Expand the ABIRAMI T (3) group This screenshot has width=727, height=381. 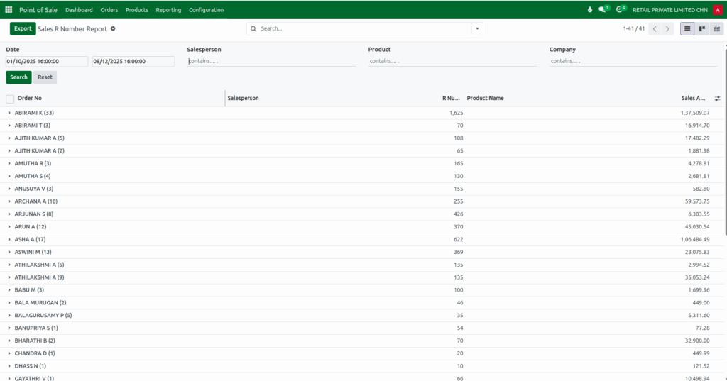point(9,126)
